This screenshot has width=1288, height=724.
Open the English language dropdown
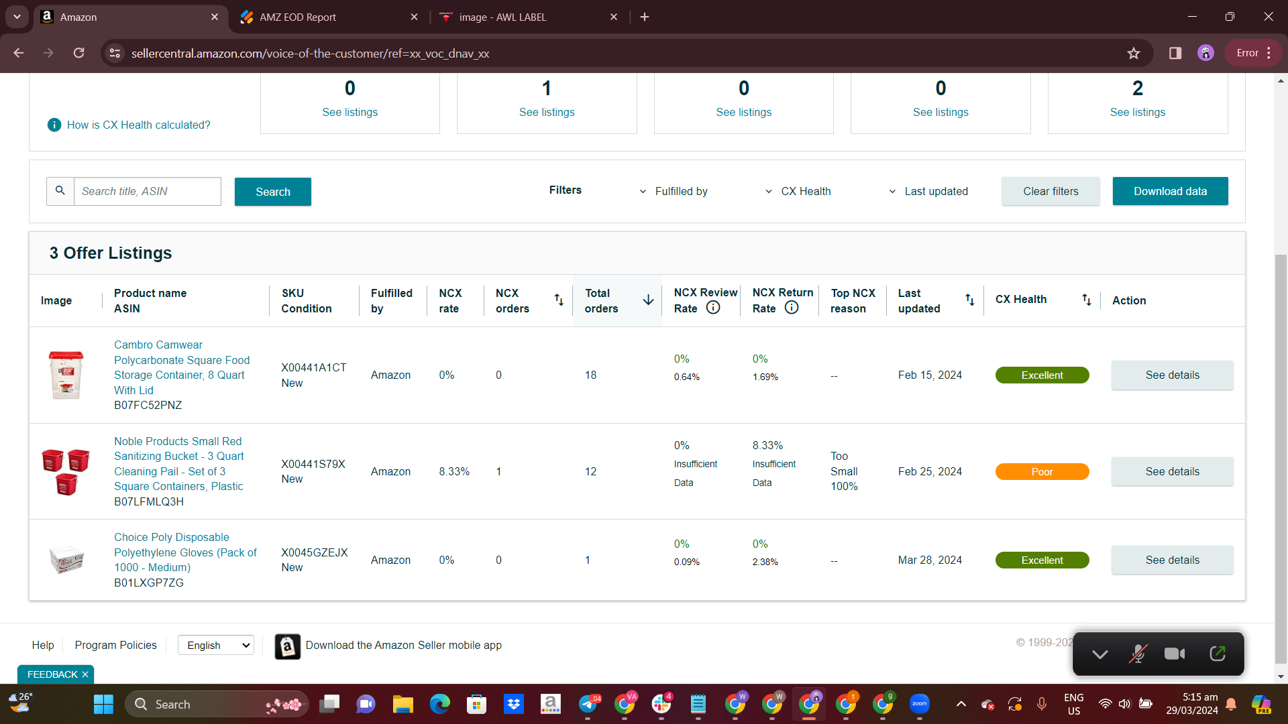(216, 645)
